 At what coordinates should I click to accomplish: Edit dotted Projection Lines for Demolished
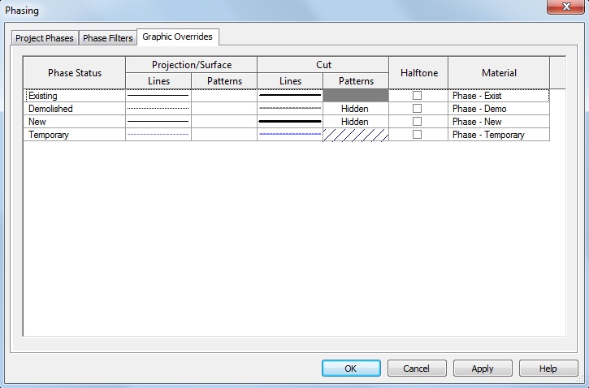pyautogui.click(x=158, y=109)
